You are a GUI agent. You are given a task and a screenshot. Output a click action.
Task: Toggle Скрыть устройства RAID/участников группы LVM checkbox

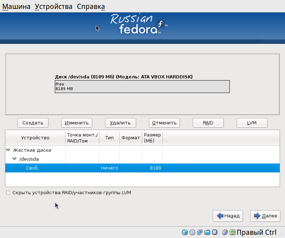[x=8, y=192]
